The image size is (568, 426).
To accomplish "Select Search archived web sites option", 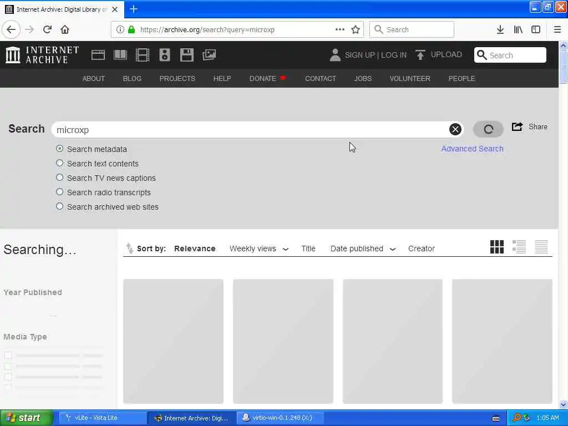I will point(60,206).
